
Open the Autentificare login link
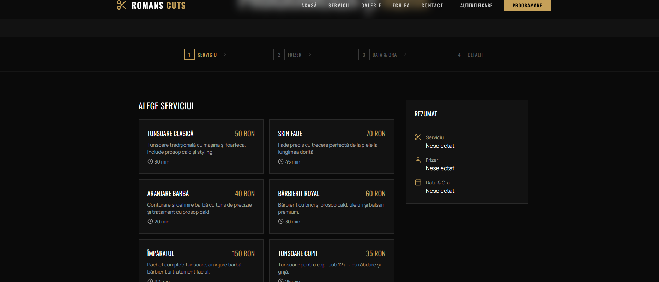pos(476,6)
